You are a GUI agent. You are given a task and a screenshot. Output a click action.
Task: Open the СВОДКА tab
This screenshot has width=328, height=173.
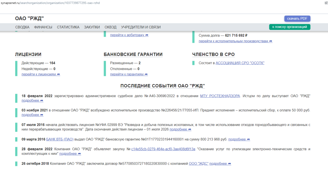[x=22, y=27]
